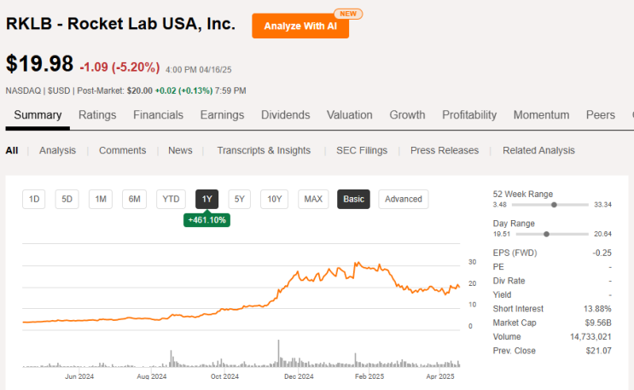Set chart range to 1D
This screenshot has height=390, width=634.
tap(35, 199)
